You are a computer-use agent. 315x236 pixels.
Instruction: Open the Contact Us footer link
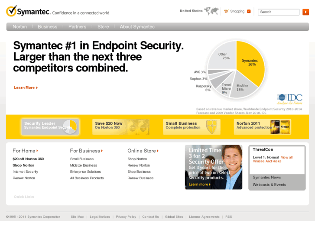click(150, 217)
